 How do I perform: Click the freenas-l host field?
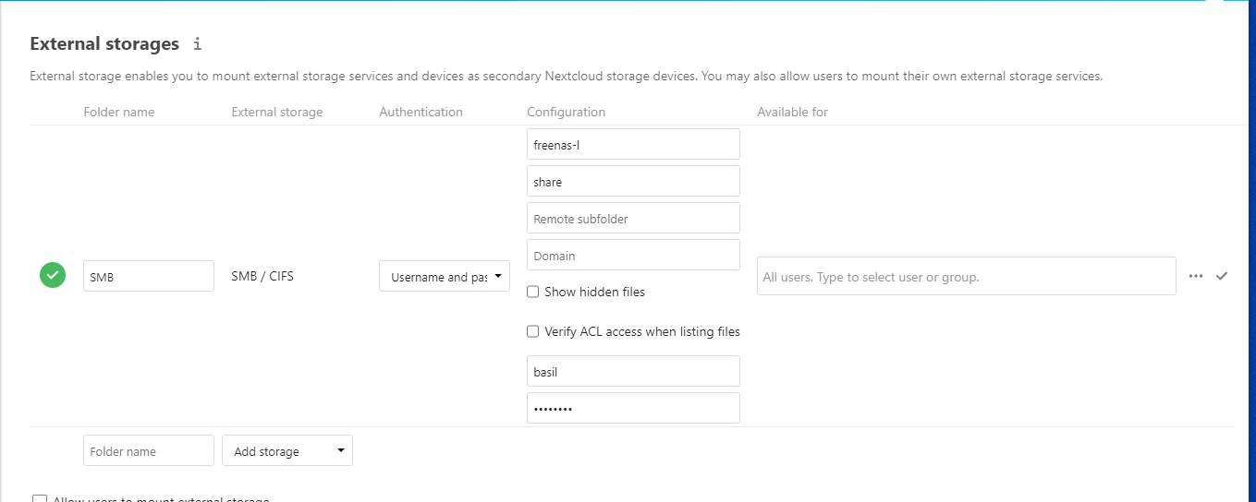tap(633, 144)
